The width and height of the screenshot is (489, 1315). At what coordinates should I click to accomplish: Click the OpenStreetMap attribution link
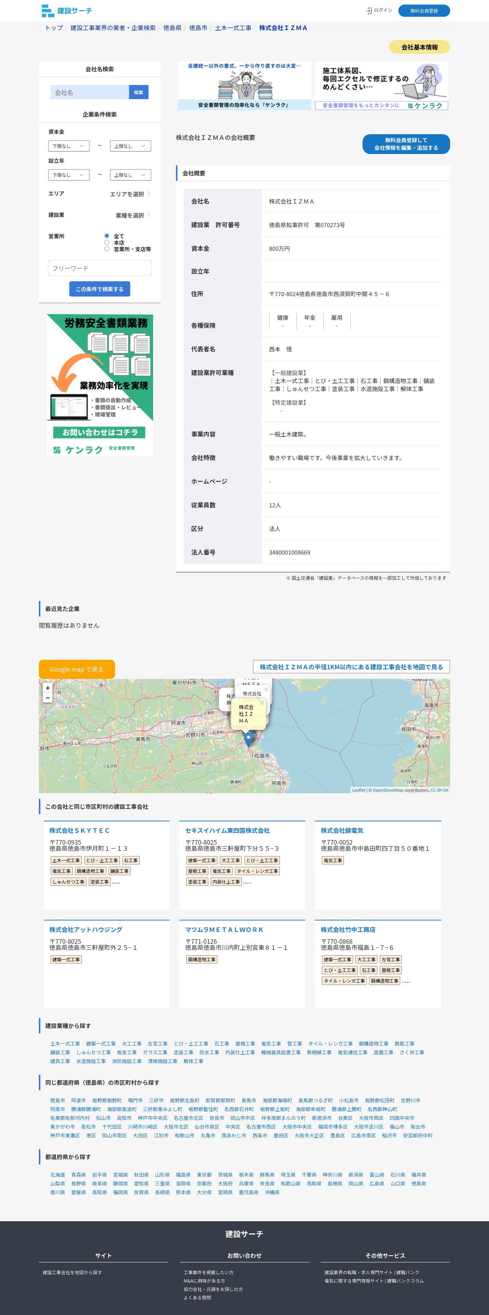click(388, 790)
